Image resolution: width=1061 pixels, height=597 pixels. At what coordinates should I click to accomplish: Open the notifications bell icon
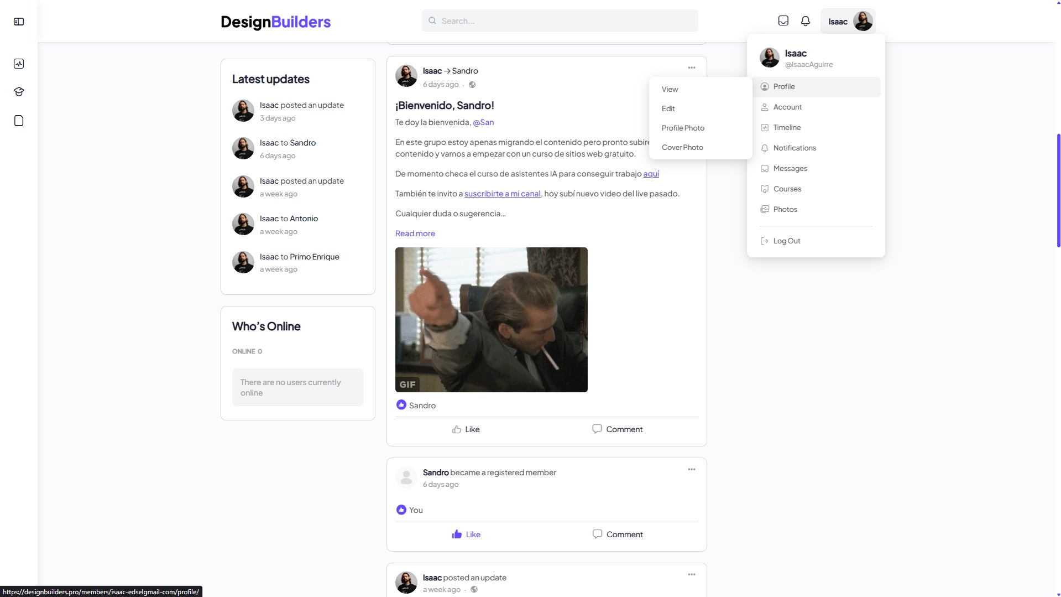click(806, 21)
